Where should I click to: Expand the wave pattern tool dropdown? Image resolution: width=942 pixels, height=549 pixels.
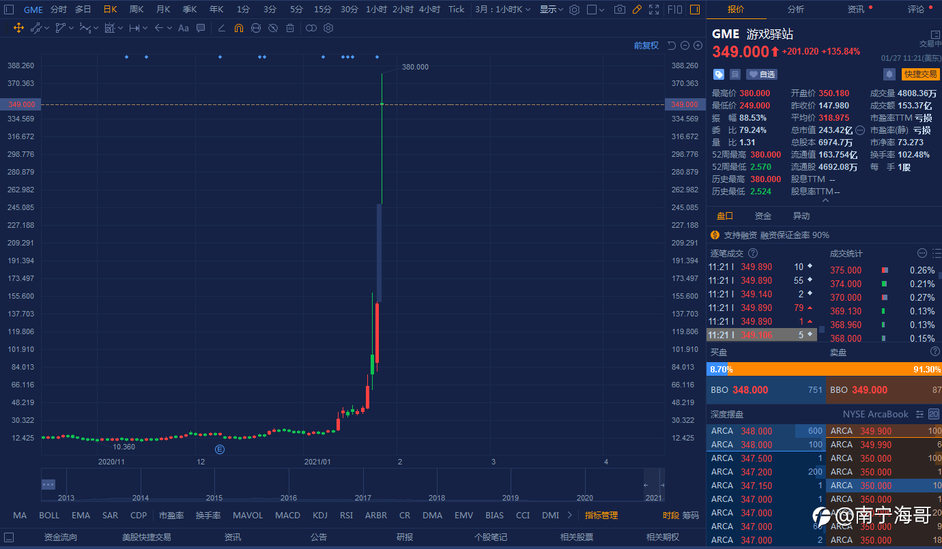96,28
